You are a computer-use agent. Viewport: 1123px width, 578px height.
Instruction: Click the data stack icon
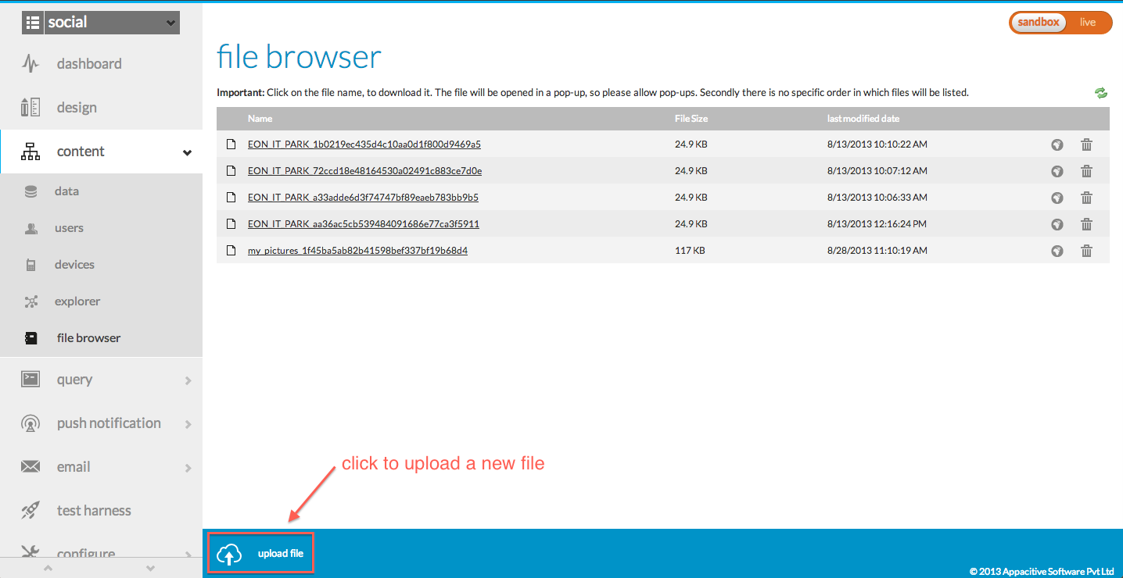point(31,191)
